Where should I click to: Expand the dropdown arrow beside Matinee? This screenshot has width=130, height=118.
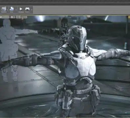pyautogui.click(x=7, y=10)
